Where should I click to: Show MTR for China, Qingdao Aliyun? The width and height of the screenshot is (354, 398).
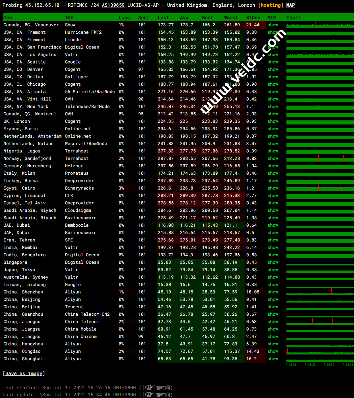pos(273,351)
